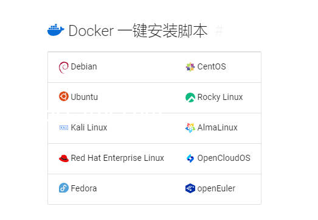Open the CentOS text link
Image resolution: width=318 pixels, height=220 pixels.
212,66
